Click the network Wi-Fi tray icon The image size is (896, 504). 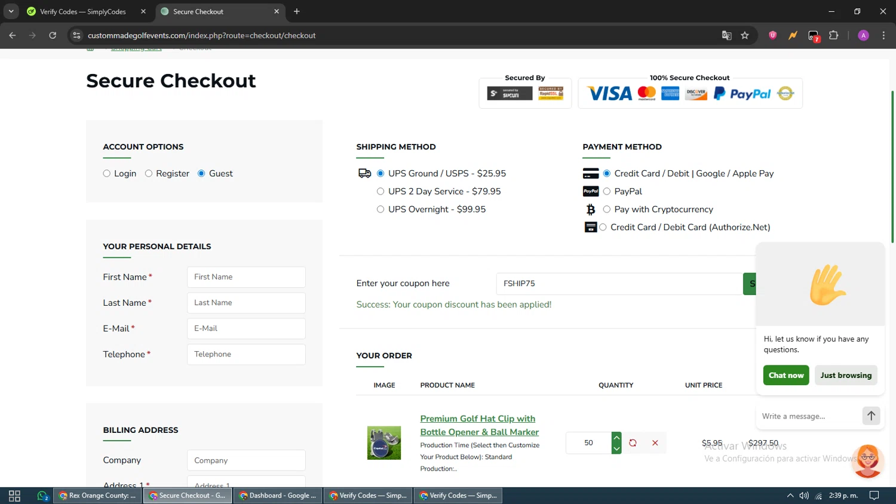point(818,496)
